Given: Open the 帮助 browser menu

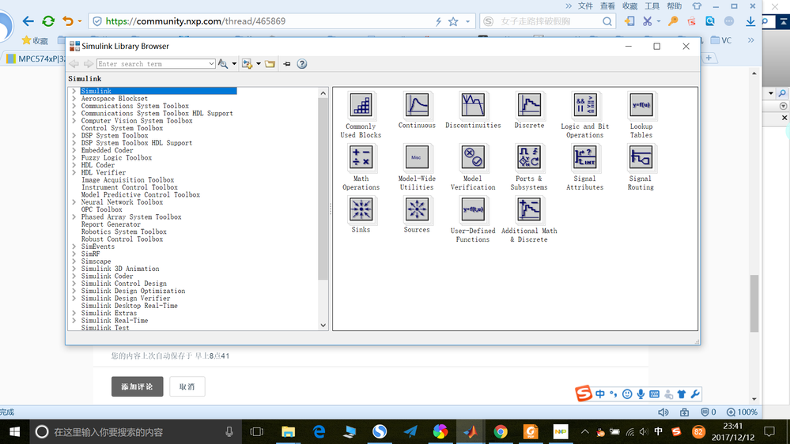Looking at the screenshot, I should (674, 6).
